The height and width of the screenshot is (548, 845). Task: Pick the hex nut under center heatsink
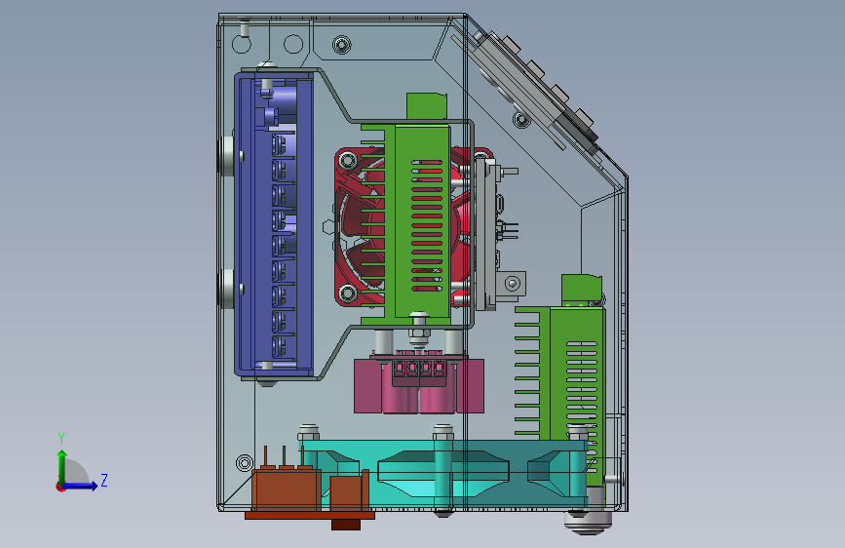(419, 334)
